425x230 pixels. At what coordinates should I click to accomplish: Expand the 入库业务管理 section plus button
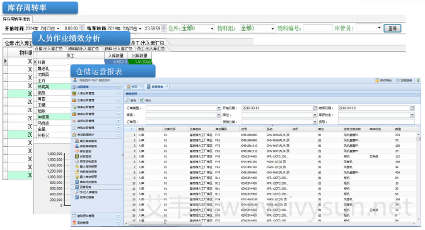(119, 93)
